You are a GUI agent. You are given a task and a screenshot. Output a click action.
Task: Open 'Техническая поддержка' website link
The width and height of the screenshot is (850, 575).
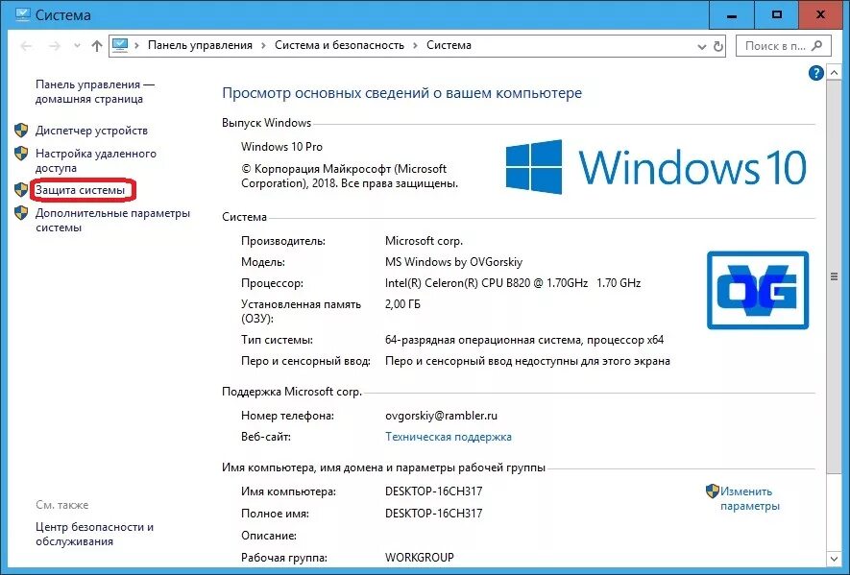click(449, 437)
